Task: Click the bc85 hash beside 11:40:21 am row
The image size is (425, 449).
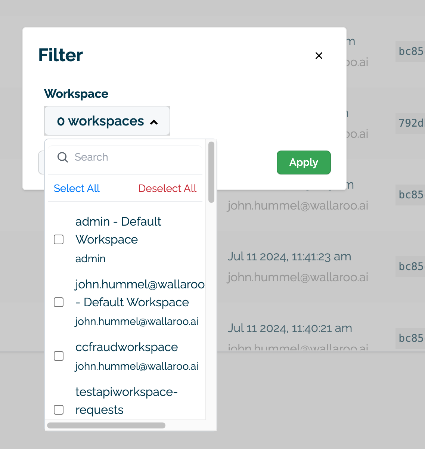Action: (411, 338)
